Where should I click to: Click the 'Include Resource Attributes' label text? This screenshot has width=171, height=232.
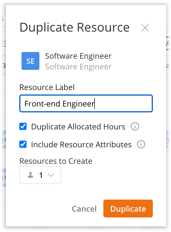[x=81, y=145]
